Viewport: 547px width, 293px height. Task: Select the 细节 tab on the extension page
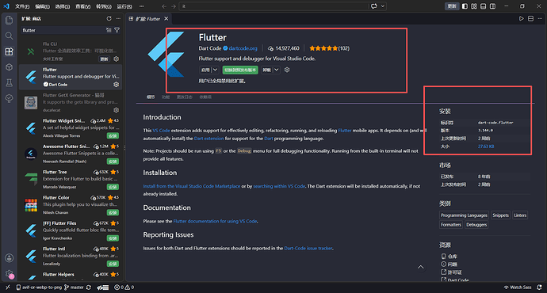click(x=151, y=97)
